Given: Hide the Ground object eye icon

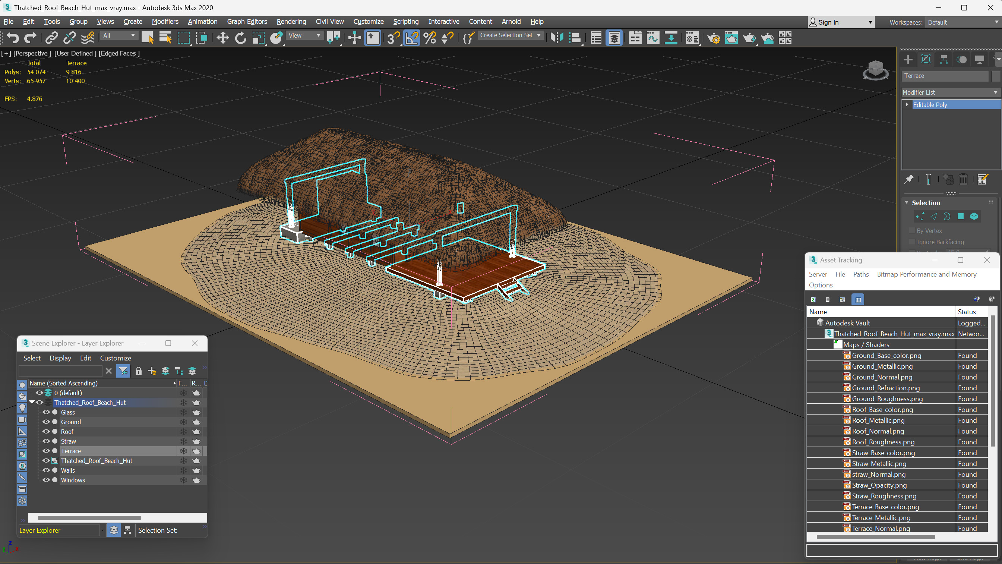Looking at the screenshot, I should click(46, 422).
